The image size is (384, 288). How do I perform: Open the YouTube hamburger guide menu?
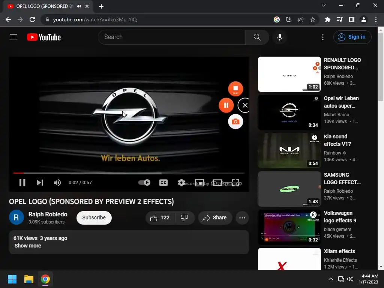pos(13,37)
